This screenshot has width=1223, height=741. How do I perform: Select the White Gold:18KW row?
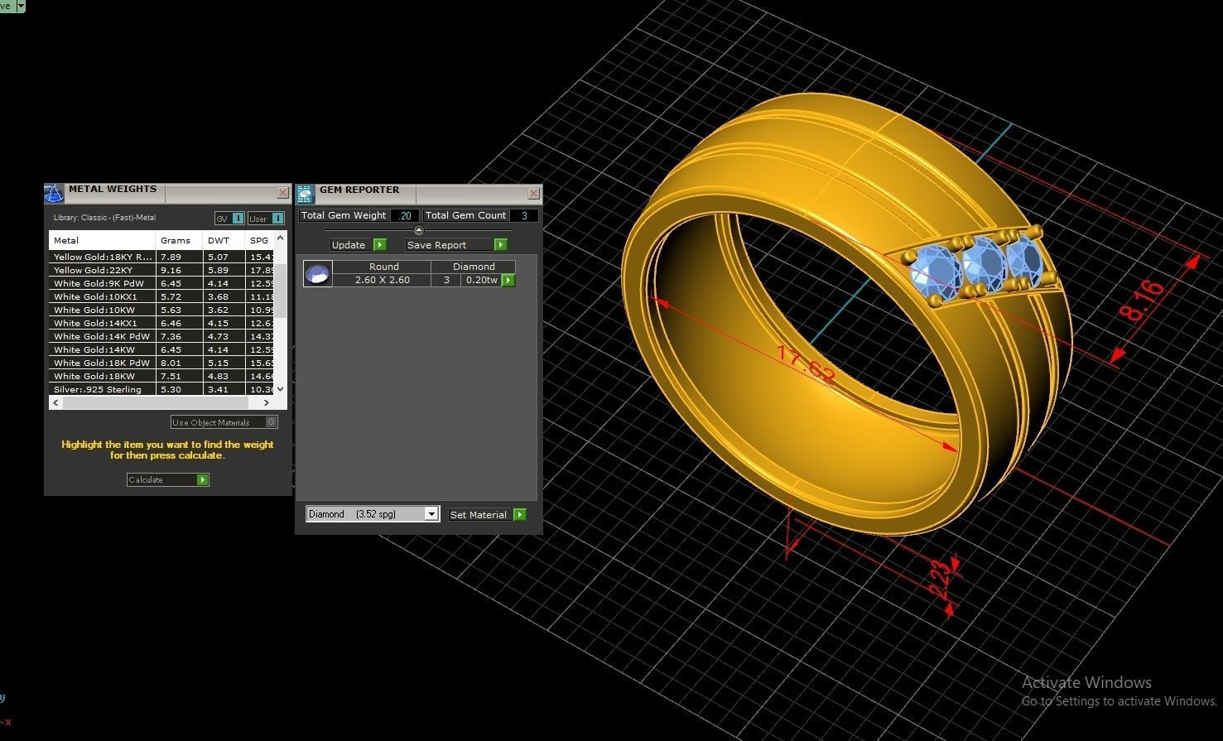click(x=161, y=376)
